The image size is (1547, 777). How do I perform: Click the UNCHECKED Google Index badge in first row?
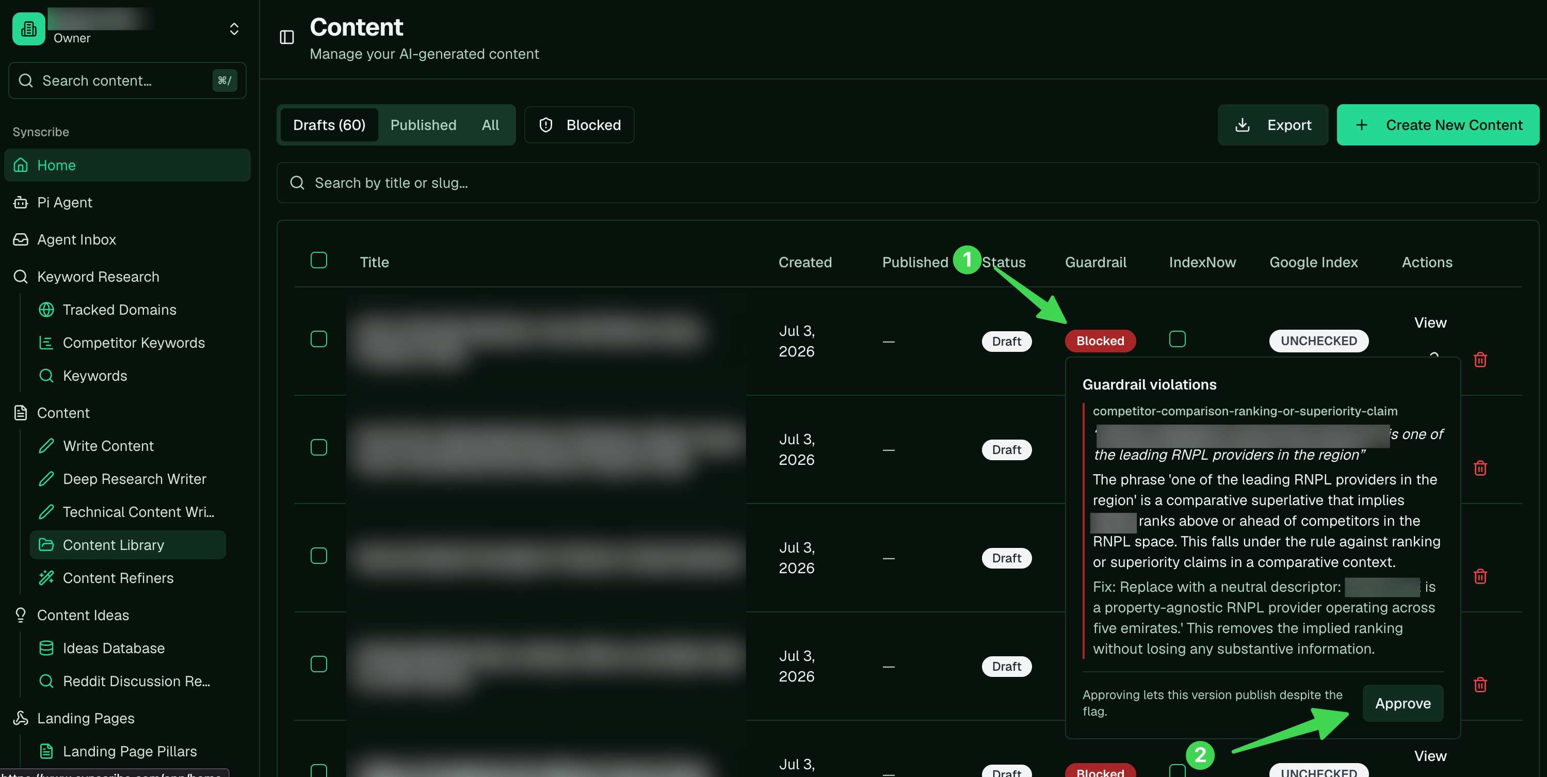[x=1319, y=341]
